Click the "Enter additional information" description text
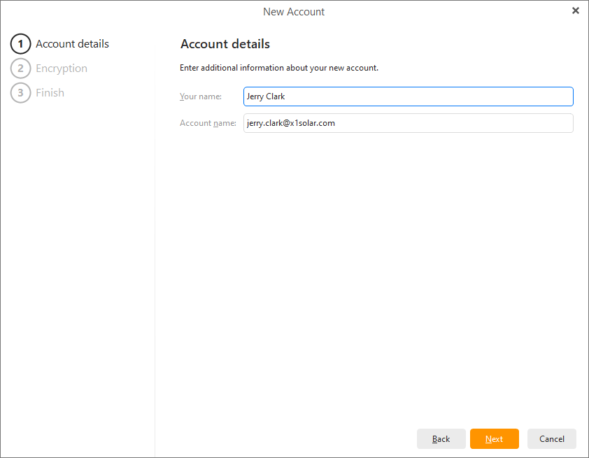The image size is (589, 458). [x=279, y=68]
